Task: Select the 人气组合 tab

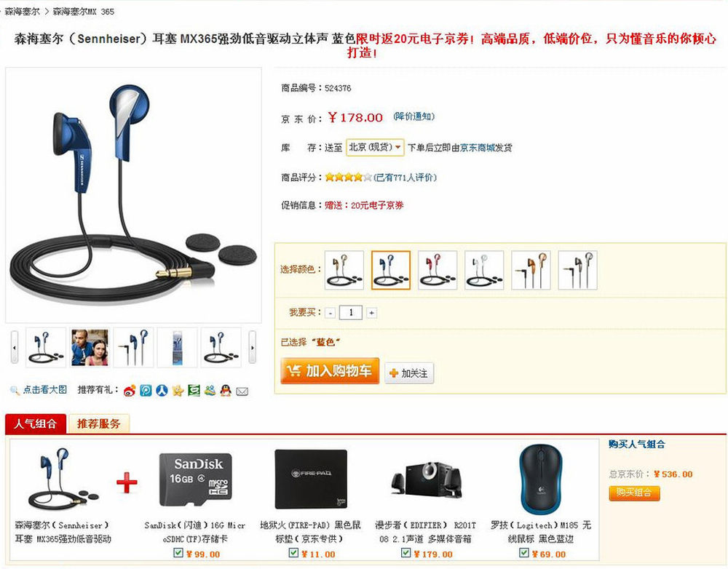Action: (x=35, y=423)
